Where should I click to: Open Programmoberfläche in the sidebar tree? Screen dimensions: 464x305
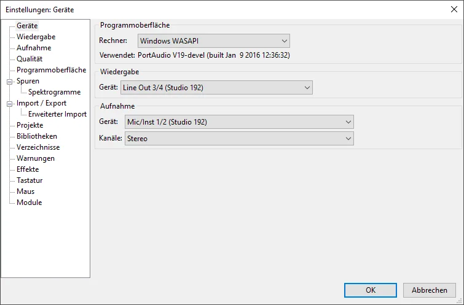51,70
